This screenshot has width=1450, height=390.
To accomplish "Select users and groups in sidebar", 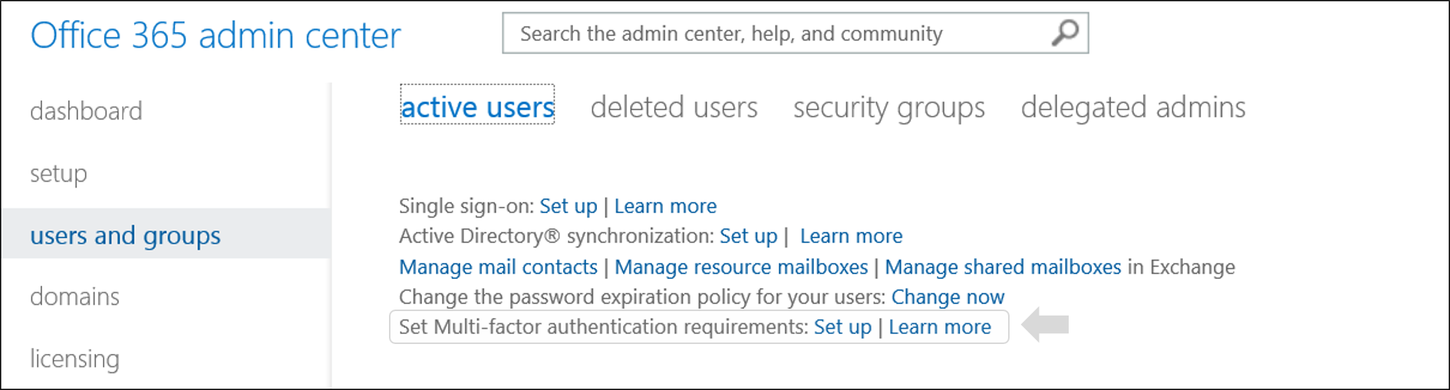I will coord(125,235).
